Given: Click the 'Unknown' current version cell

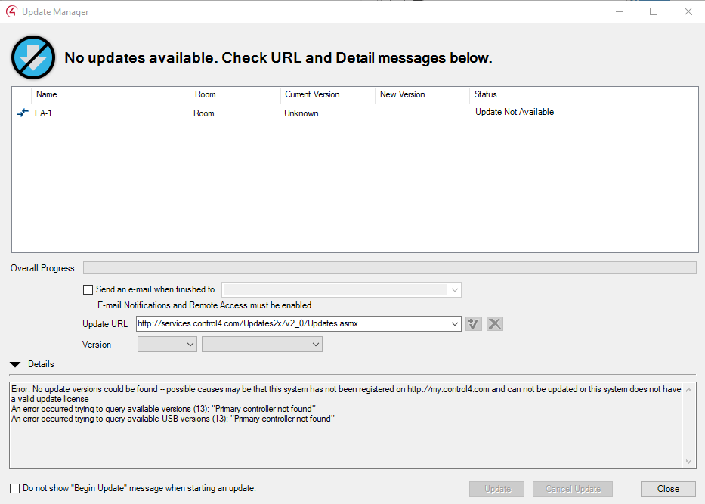Looking at the screenshot, I should pos(301,113).
